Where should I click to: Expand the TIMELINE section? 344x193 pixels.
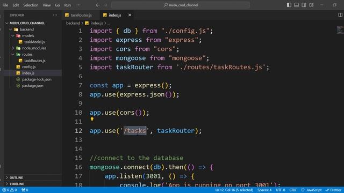point(17,184)
